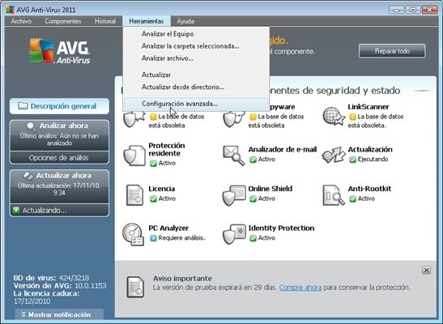Click yellow warning icon under LinkScanner
This screenshot has width=443, height=324.
click(x=352, y=117)
